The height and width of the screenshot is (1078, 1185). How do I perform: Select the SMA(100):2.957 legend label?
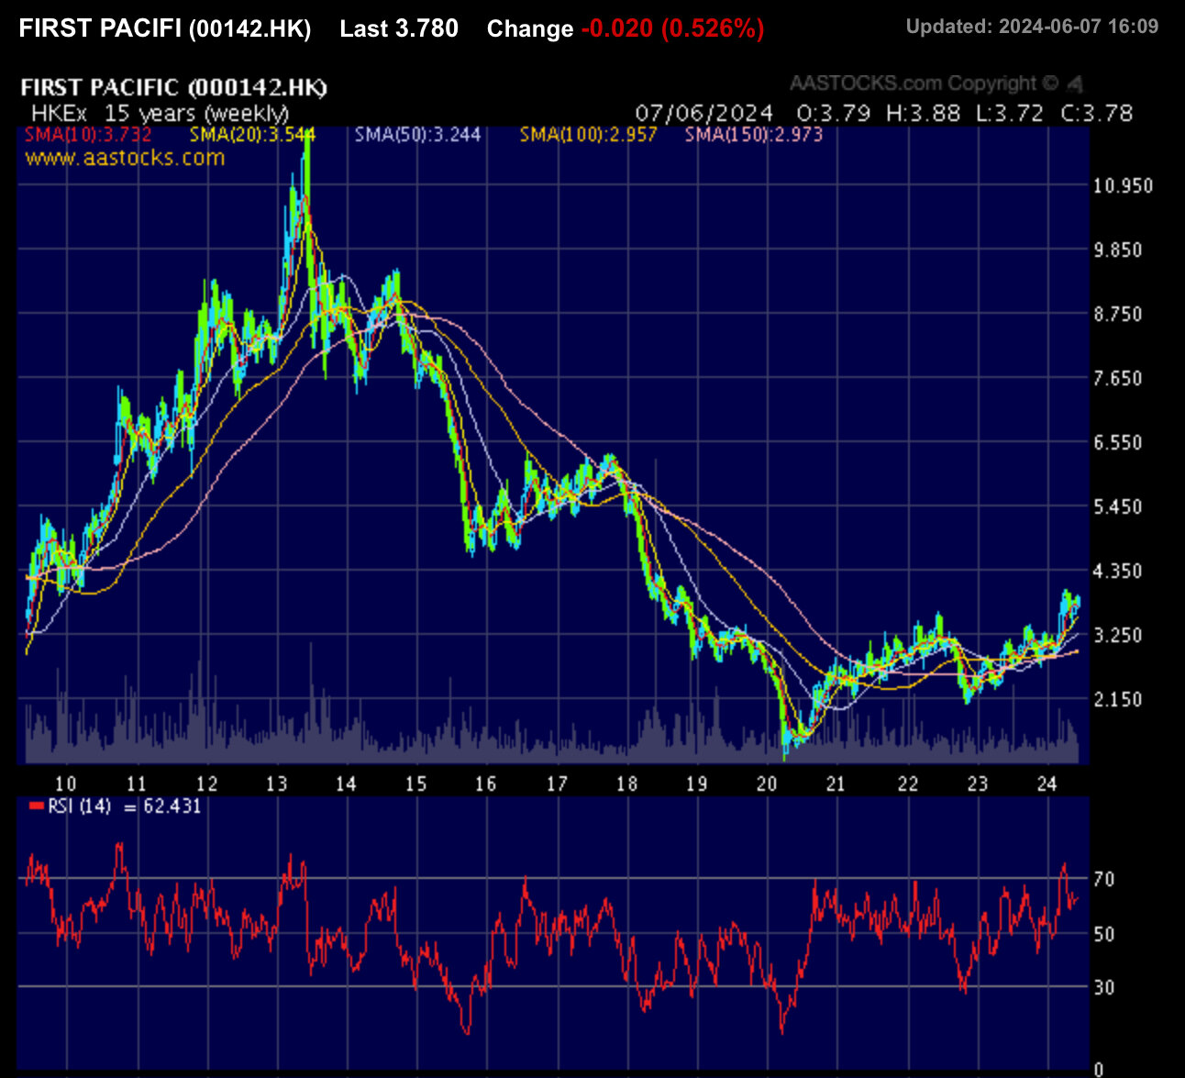click(x=588, y=135)
